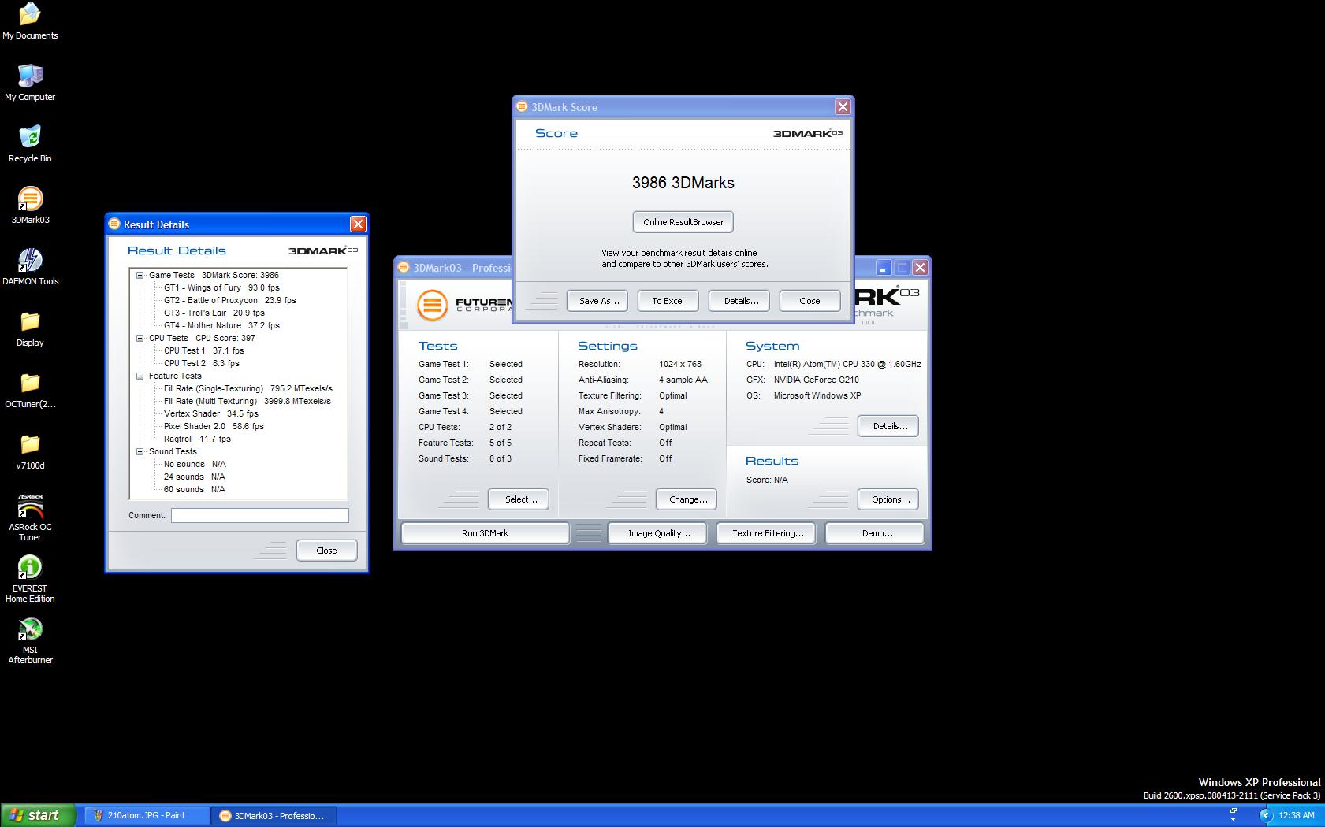Select Fill Rate (Multi-Texturing) row

coord(248,401)
